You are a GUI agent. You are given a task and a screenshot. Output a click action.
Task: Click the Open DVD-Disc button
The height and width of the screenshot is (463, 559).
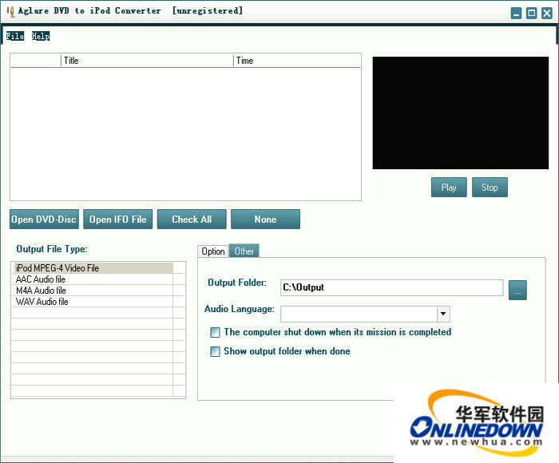pyautogui.click(x=44, y=220)
